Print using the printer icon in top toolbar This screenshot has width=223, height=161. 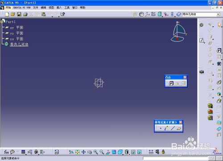pyautogui.click(x=25, y=14)
